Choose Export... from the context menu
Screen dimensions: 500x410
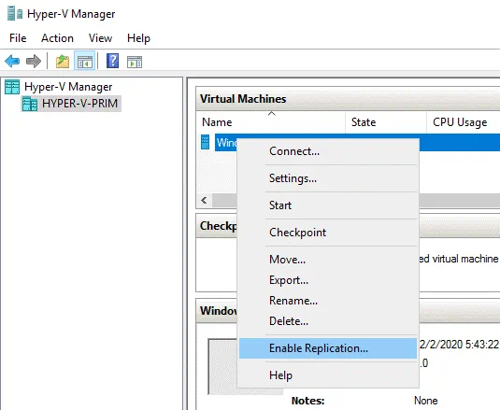coord(328,280)
